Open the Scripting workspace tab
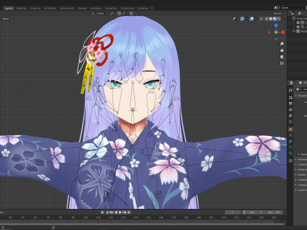This screenshot has height=230, width=307. (x=143, y=8)
